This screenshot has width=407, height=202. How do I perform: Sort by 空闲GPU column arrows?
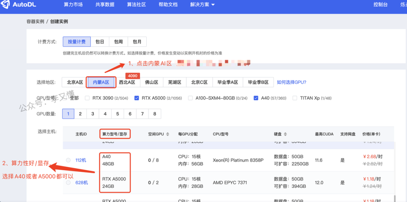click(167, 134)
